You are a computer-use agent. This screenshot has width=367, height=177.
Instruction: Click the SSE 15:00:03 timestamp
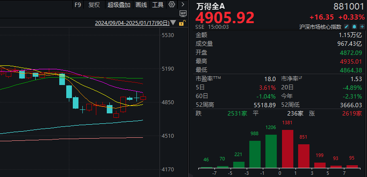212,27
